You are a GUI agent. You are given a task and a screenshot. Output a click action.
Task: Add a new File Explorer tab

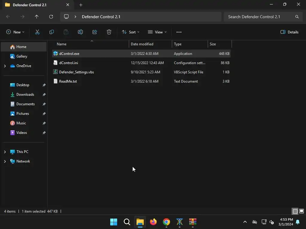click(81, 5)
